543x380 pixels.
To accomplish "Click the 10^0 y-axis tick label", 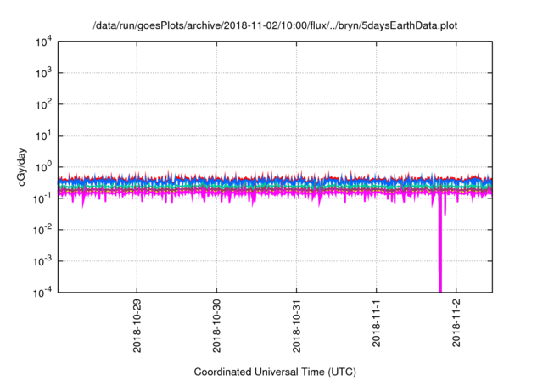I will [44, 167].
